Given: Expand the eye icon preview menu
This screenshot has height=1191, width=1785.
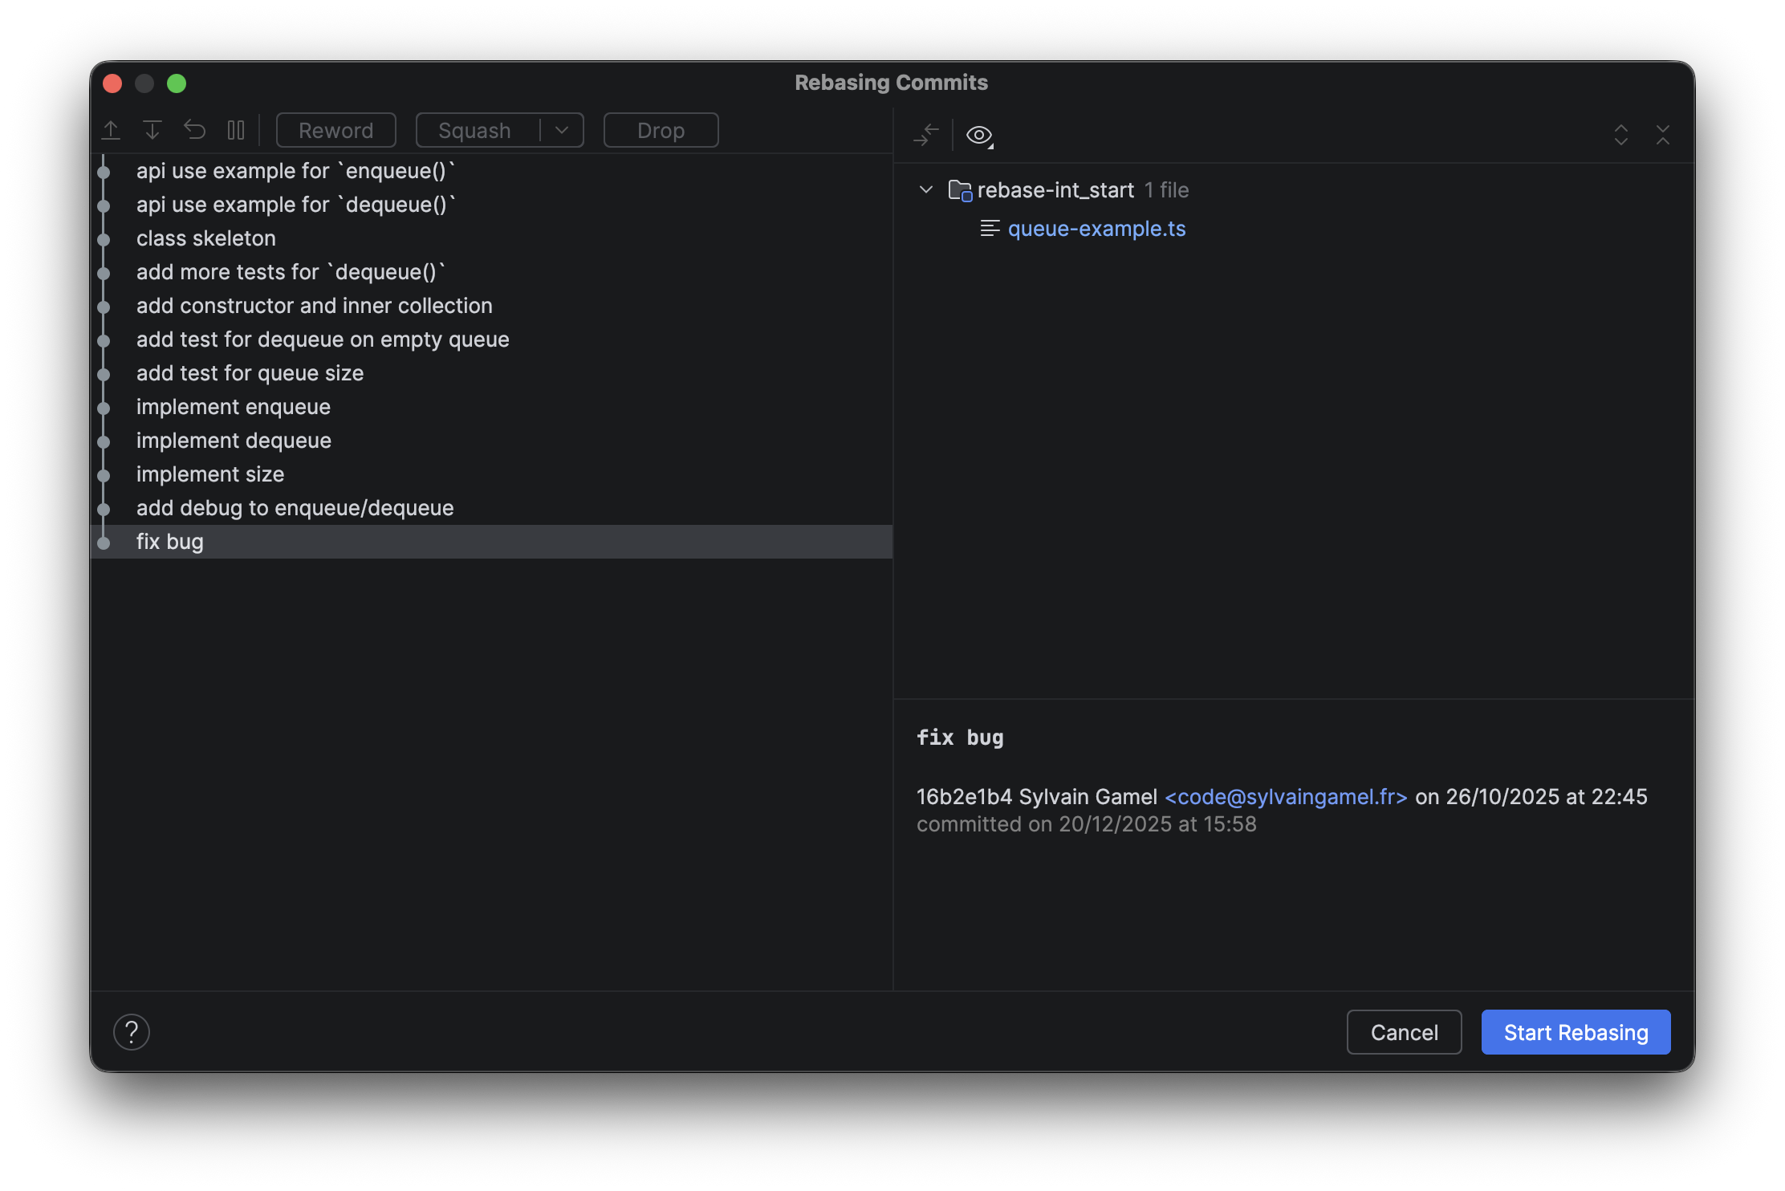Looking at the screenshot, I should click(978, 135).
